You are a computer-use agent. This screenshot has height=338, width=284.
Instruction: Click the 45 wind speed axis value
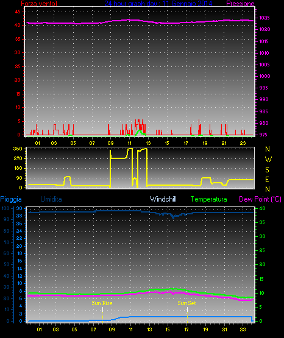point(18,12)
